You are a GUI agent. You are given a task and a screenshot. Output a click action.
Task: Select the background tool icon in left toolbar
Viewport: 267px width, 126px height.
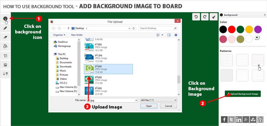5,19
